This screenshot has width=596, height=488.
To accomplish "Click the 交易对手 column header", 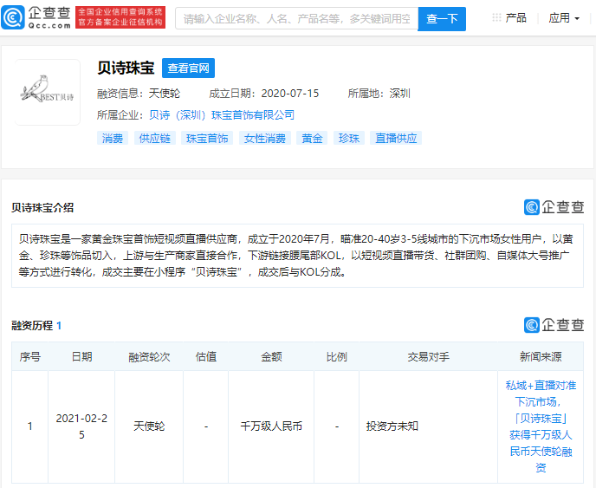I will tap(428, 356).
